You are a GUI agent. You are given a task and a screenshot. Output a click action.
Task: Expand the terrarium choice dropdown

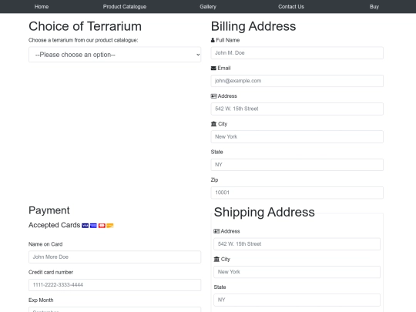coord(115,55)
